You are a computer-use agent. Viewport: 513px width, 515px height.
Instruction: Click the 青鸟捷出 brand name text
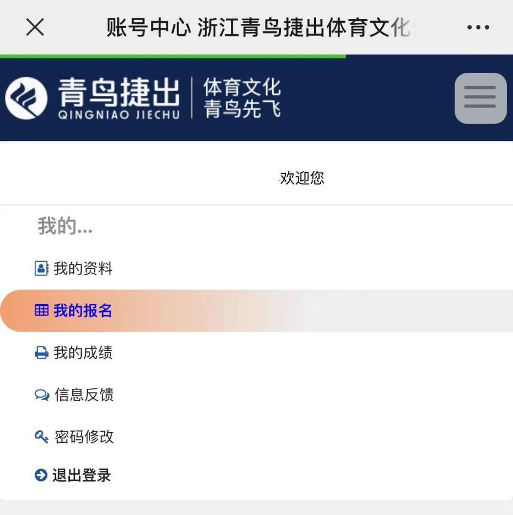[119, 93]
